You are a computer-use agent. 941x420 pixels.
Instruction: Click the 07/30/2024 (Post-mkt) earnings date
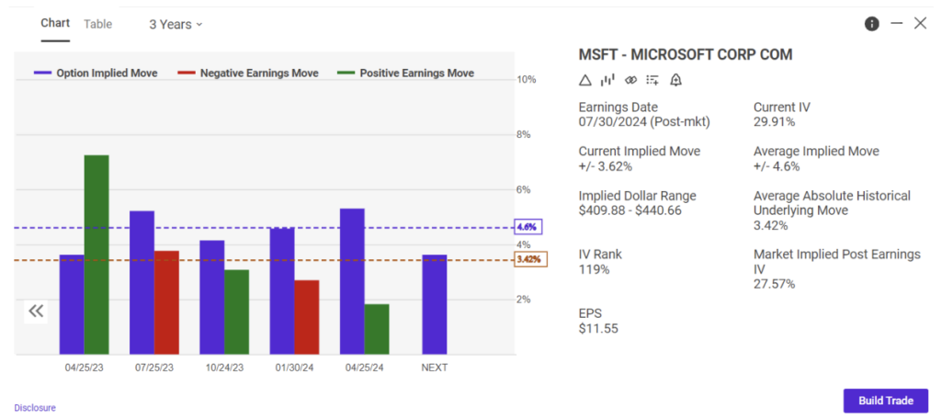(644, 122)
